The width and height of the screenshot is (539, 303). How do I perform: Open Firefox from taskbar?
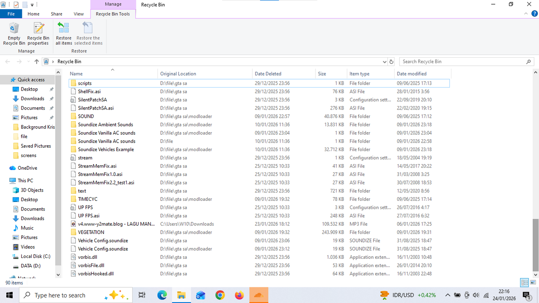(239, 295)
